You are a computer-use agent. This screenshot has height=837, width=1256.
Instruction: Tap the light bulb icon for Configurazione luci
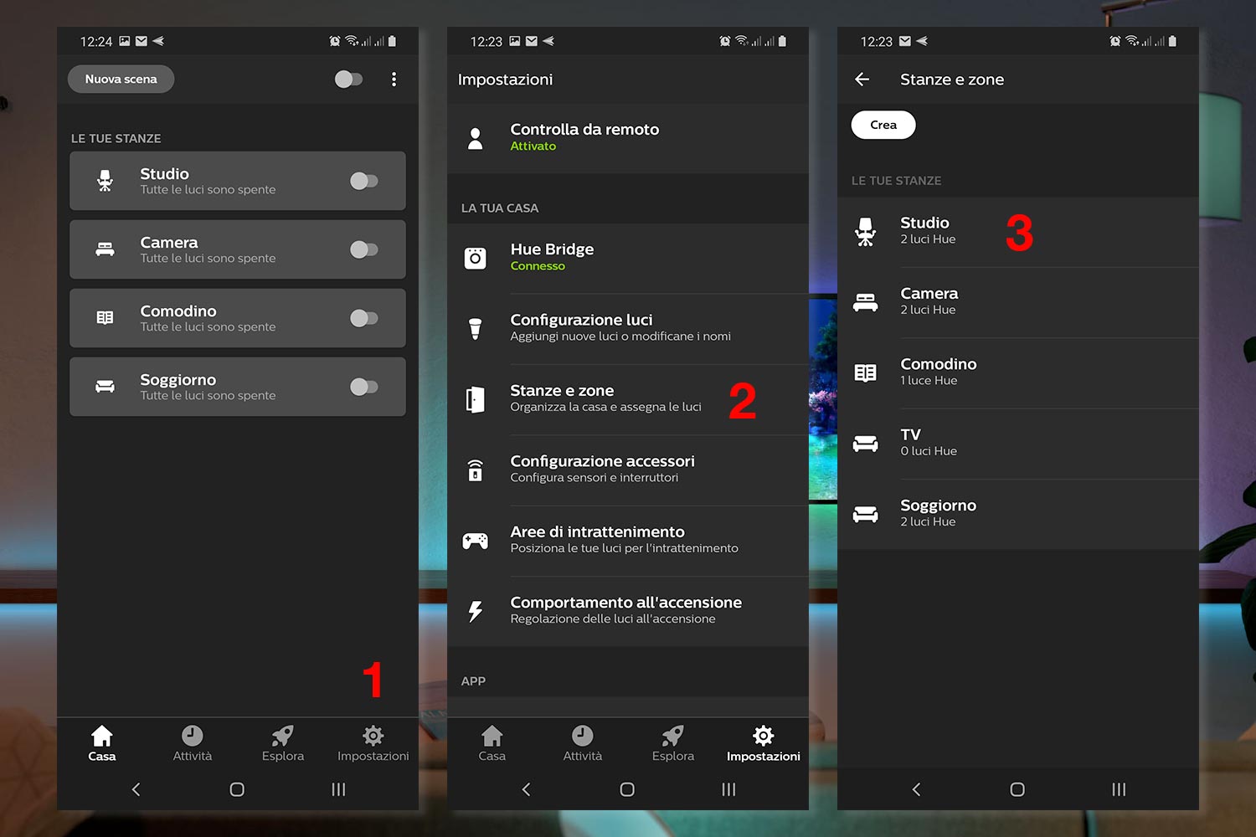click(x=475, y=329)
